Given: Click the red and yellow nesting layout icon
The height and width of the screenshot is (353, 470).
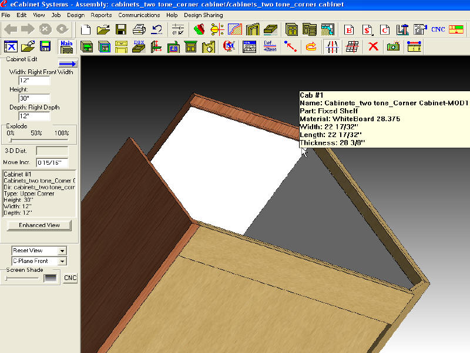Looking at the screenshot, I should [456, 29].
